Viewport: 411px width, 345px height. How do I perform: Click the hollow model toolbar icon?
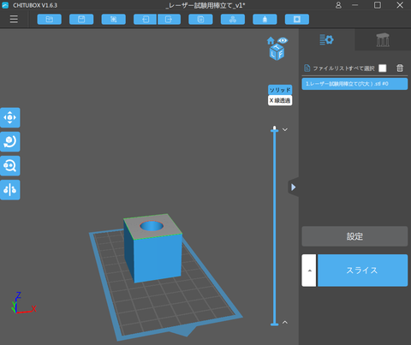(x=297, y=20)
